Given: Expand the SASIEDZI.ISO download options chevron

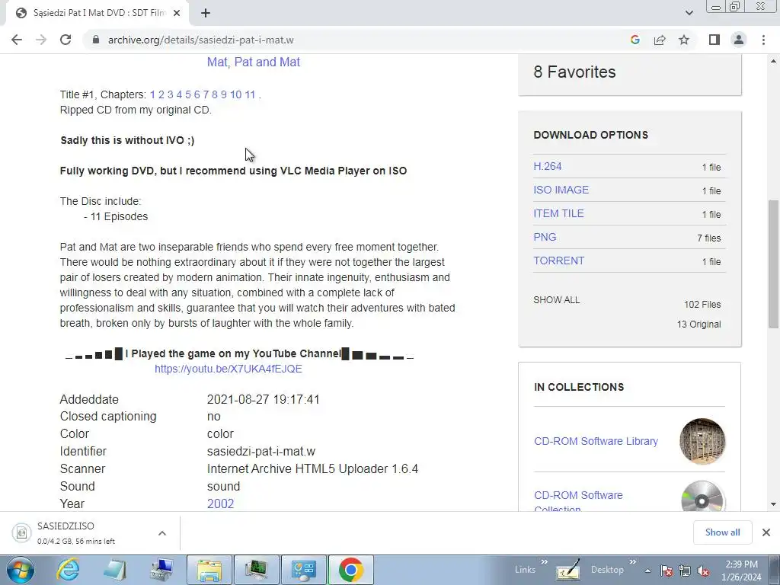Looking at the screenshot, I should click(162, 533).
